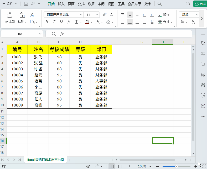
Task: Expand the Name Box dropdown (H16)
Action: 40,34
